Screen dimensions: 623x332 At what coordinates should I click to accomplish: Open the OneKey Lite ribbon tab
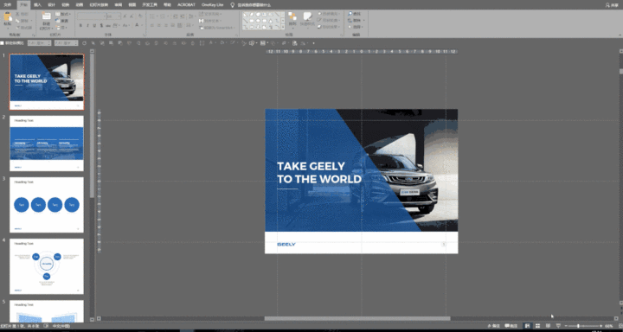pos(213,5)
